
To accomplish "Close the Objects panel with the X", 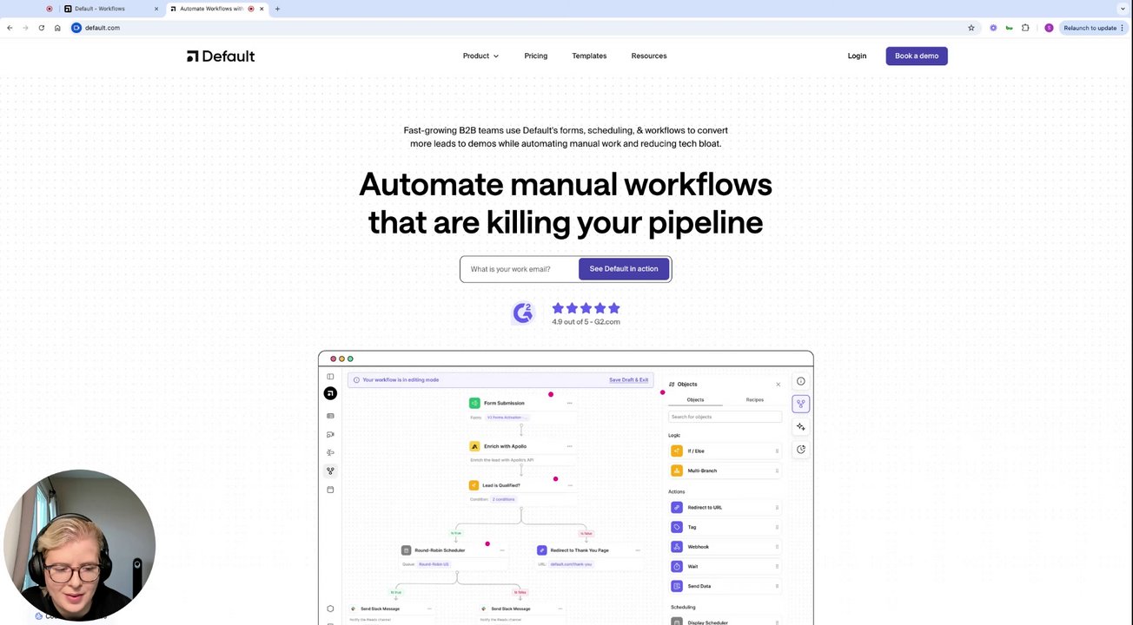I will tap(778, 385).
